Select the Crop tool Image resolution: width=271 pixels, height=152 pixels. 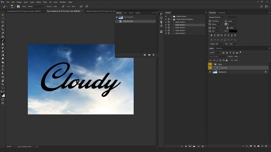pyautogui.click(x=3, y=30)
